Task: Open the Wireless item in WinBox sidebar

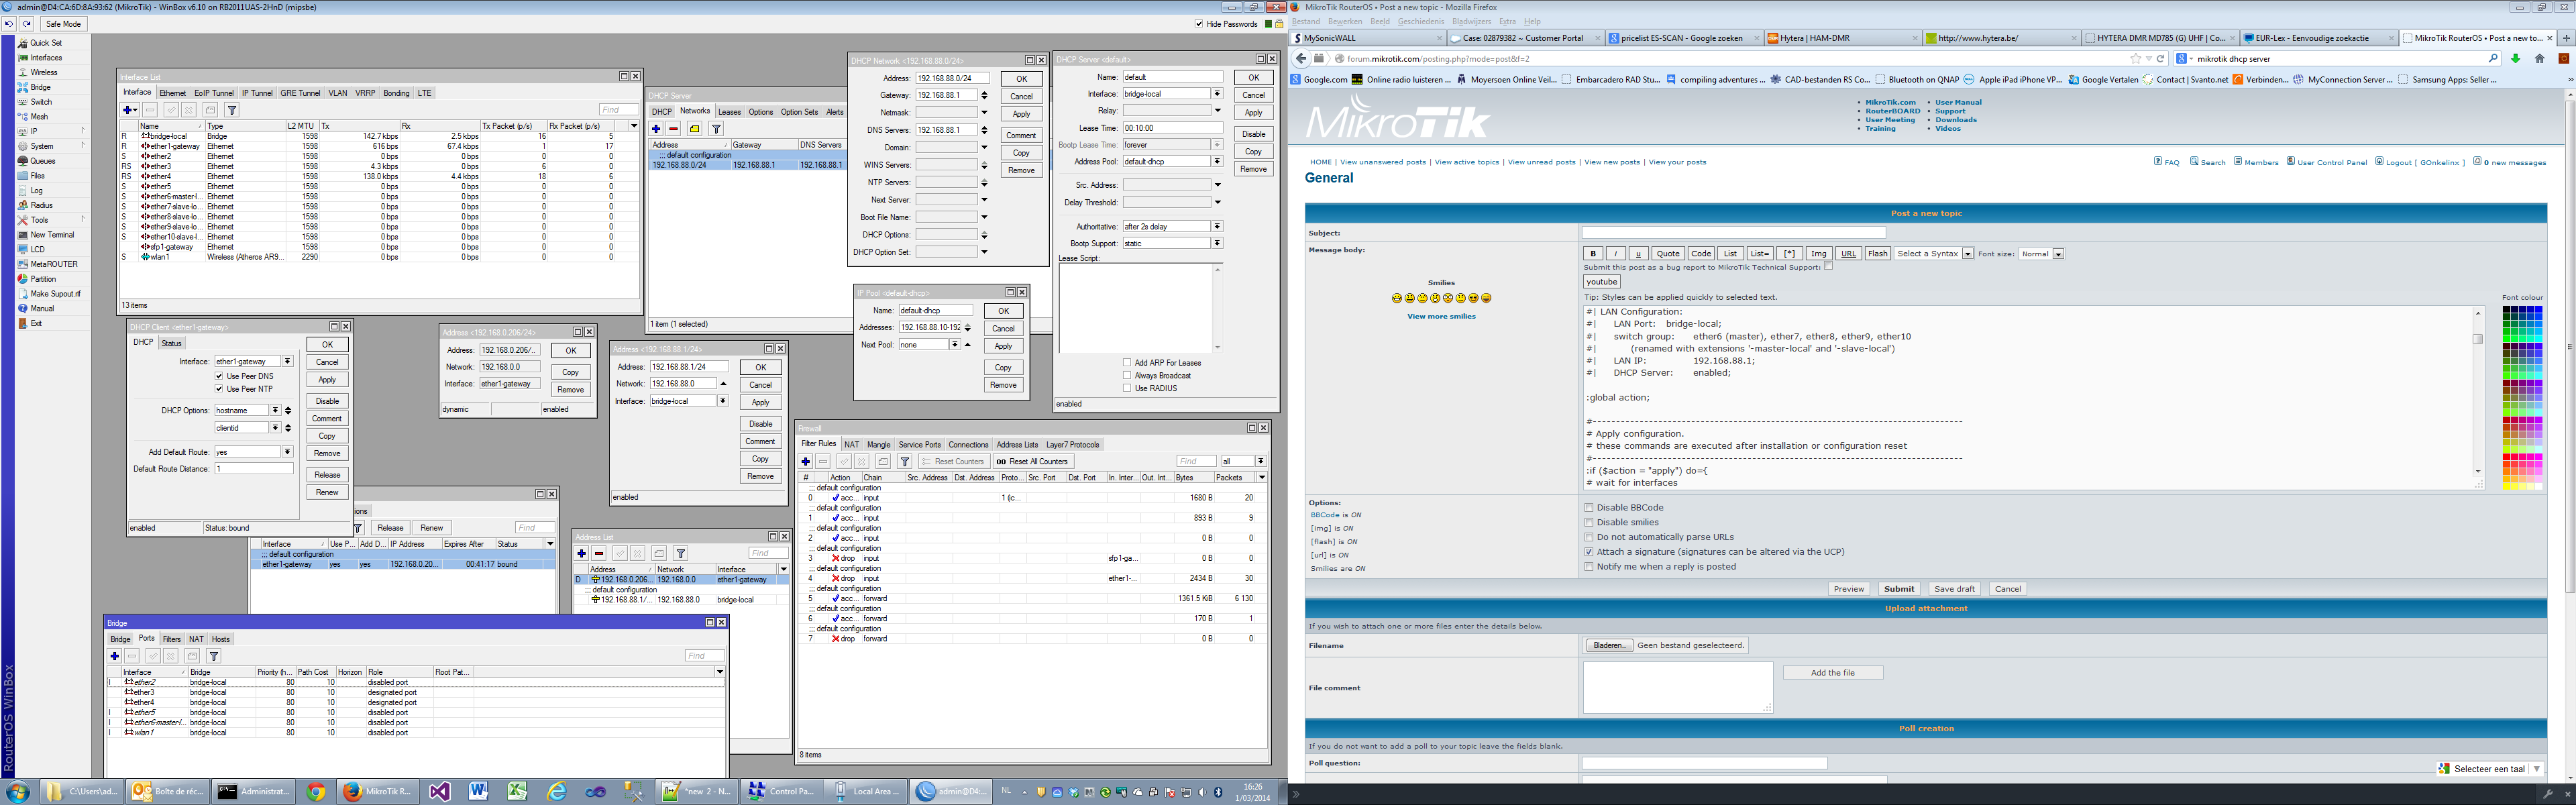Action: 43,72
